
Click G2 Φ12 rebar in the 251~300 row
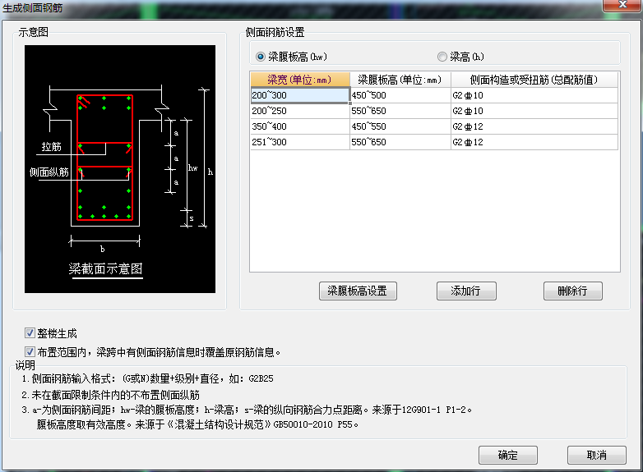(534, 142)
